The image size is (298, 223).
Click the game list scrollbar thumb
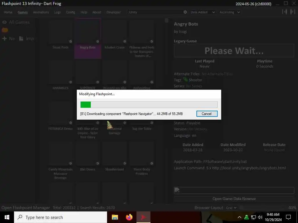click(166, 20)
